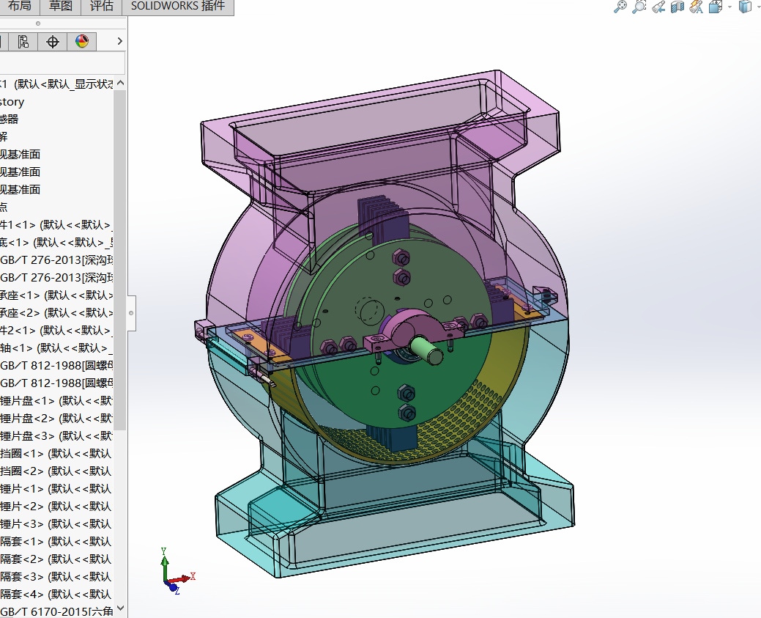
Task: Select the 感器 (Sensors) tree item
Action: tap(10, 119)
